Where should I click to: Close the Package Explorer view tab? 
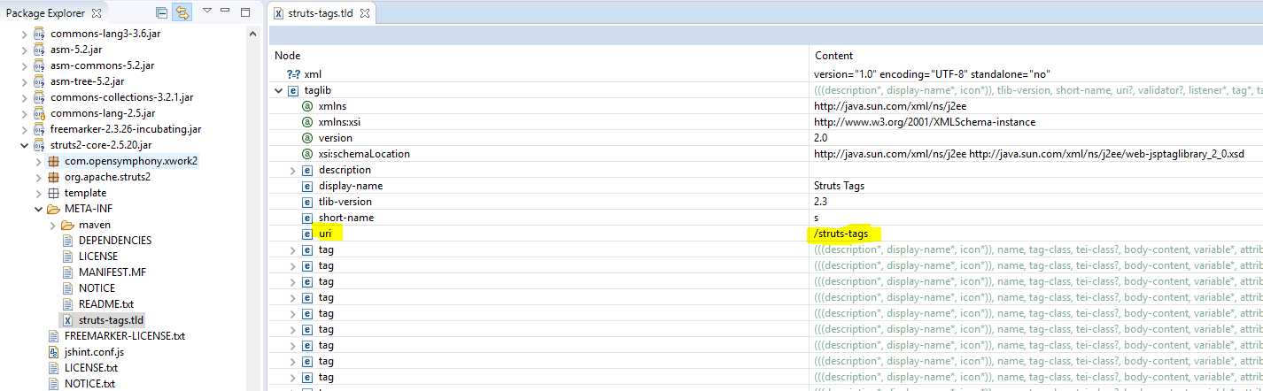pos(97,13)
